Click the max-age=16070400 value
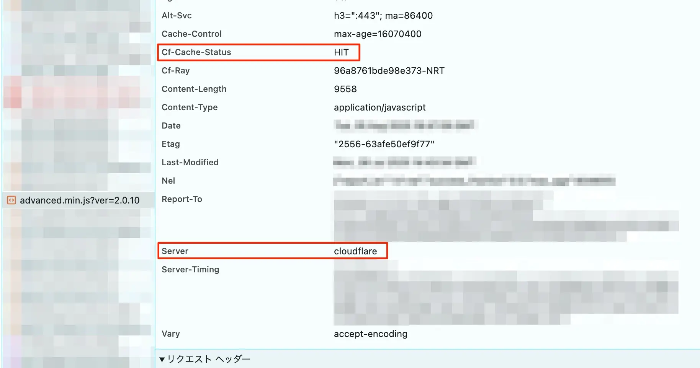700x368 pixels. (x=378, y=34)
